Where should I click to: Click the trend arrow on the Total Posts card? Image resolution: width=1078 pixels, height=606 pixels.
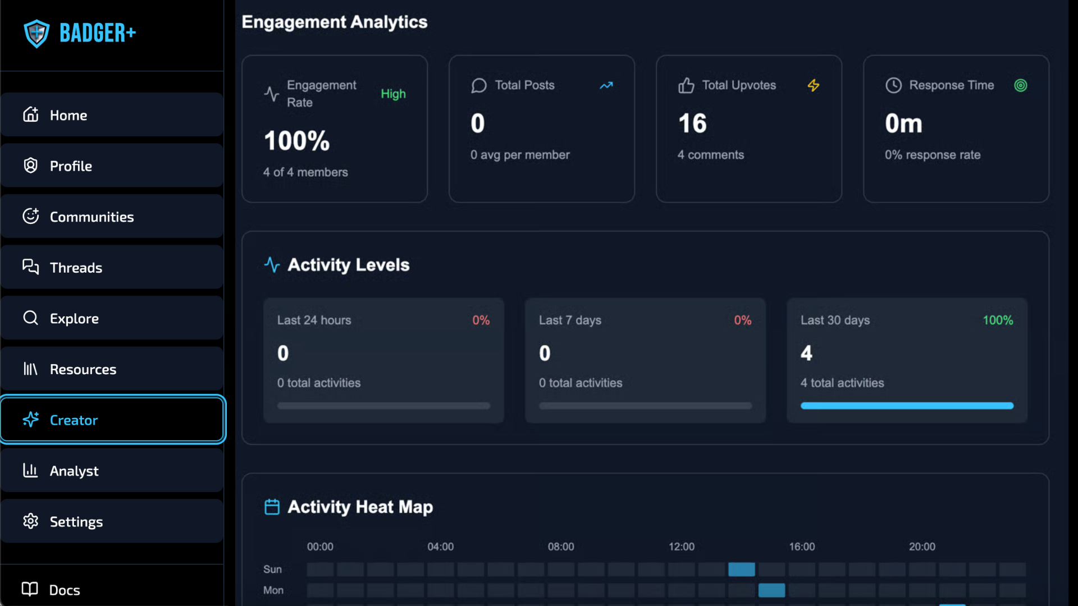[x=606, y=85]
